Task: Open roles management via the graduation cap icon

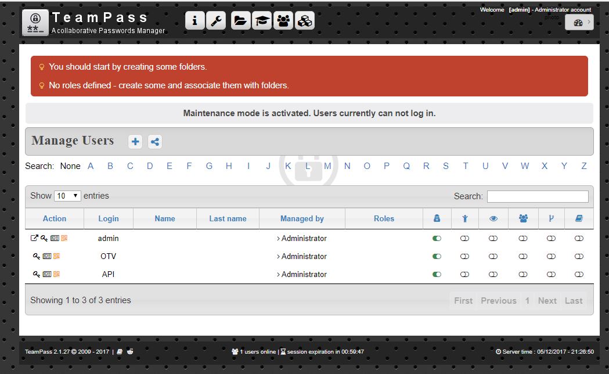Action: click(x=261, y=20)
